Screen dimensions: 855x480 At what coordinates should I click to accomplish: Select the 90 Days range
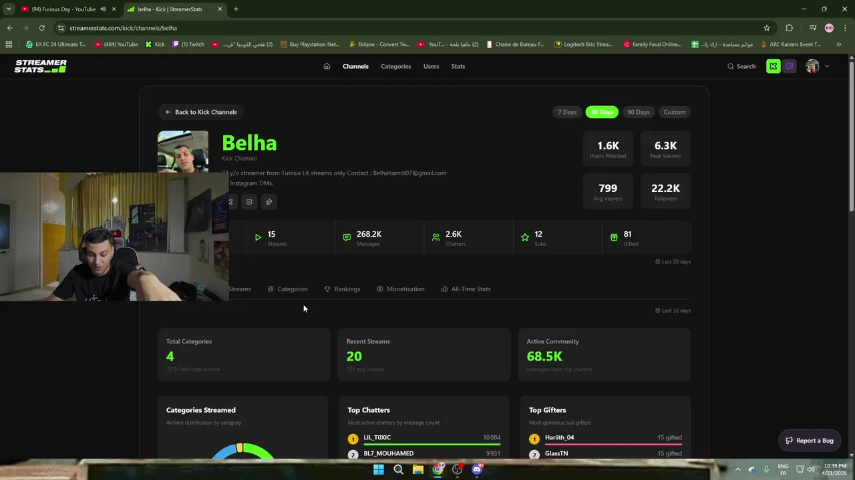(x=639, y=112)
